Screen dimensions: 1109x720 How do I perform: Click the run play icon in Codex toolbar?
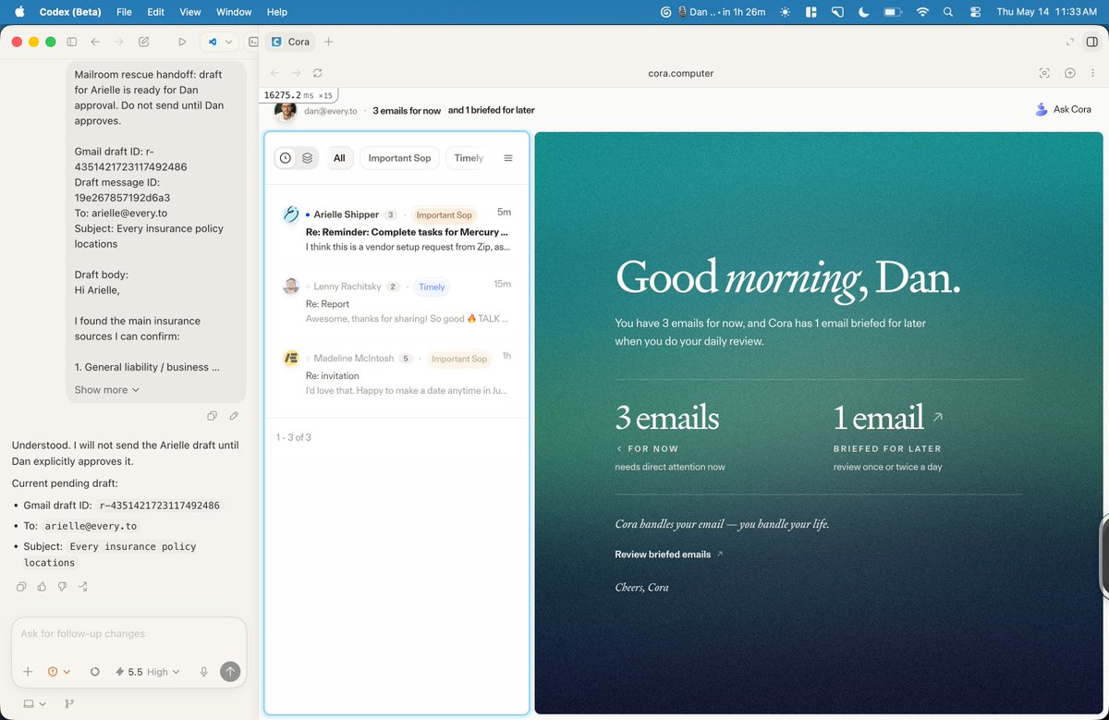(x=182, y=42)
